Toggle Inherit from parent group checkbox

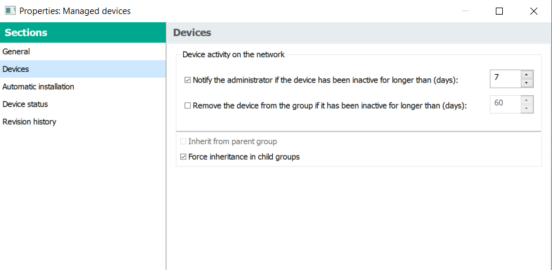pyautogui.click(x=184, y=141)
